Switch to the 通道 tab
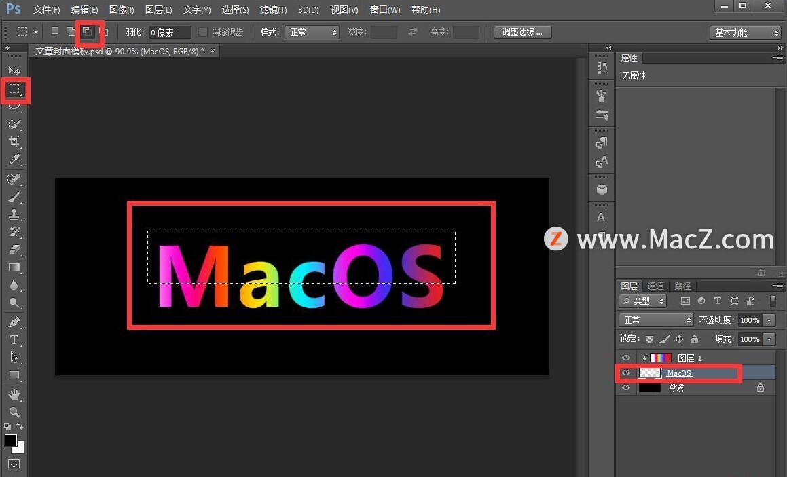Screen dimensions: 787x477 [x=655, y=286]
